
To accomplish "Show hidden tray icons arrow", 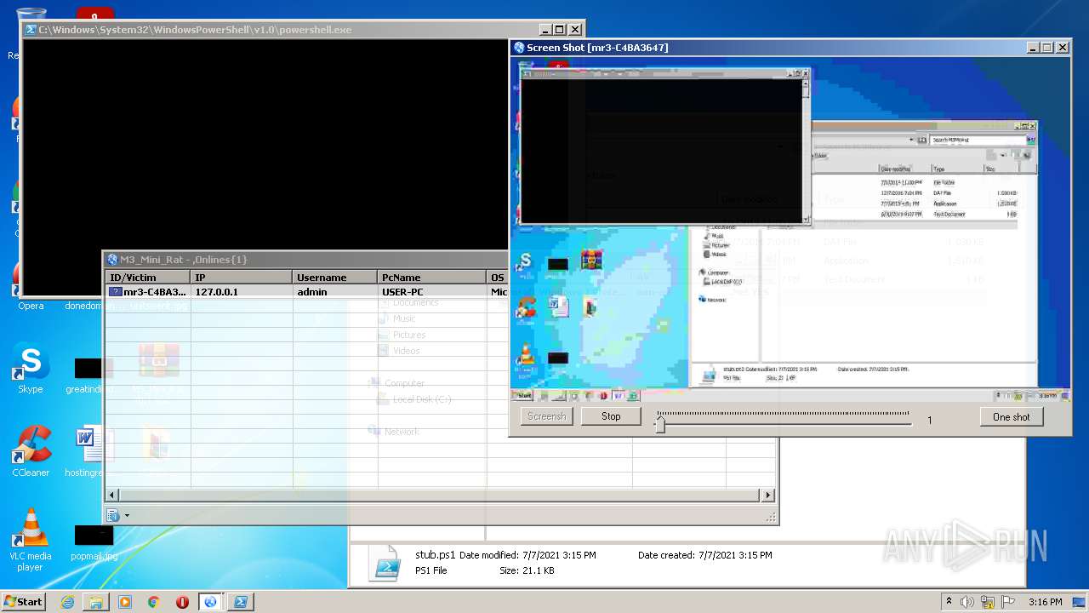I will [x=949, y=602].
